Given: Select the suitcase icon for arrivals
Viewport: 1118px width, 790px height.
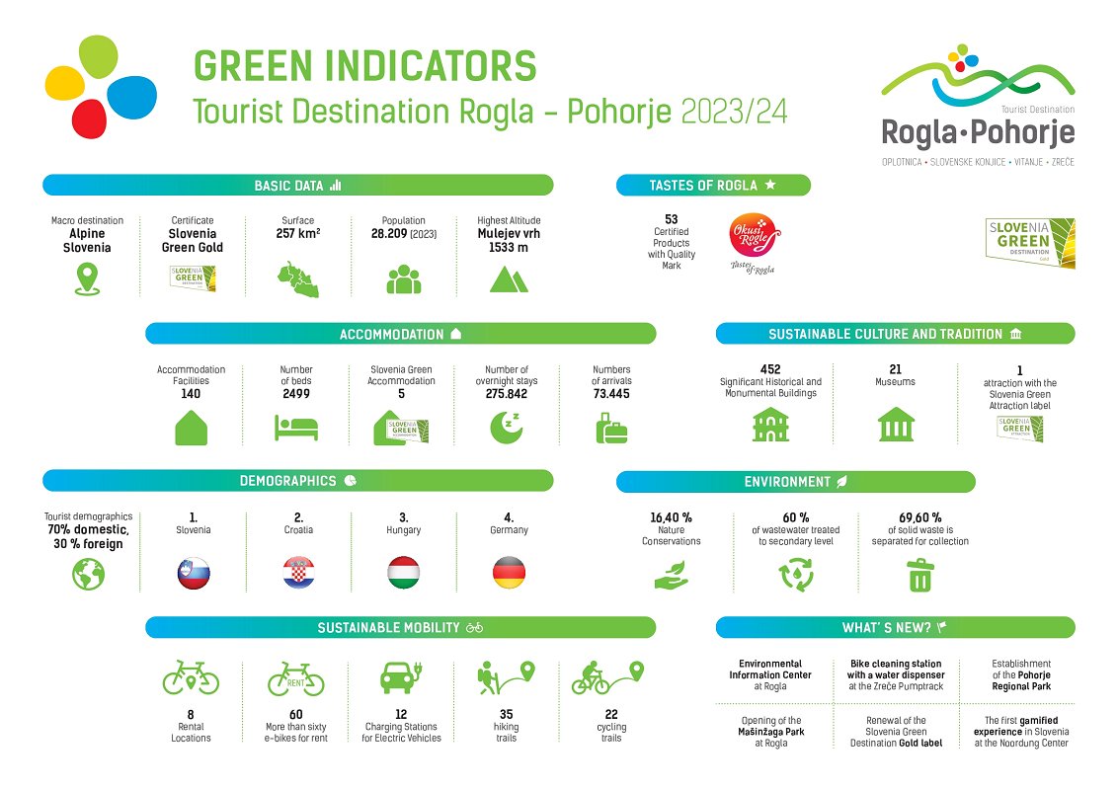Looking at the screenshot, I should point(611,430).
